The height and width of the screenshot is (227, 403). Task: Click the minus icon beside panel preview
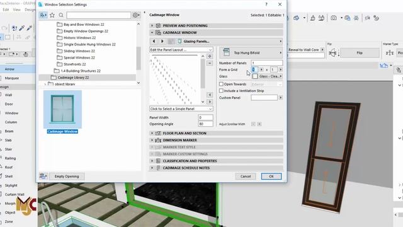[210, 63]
